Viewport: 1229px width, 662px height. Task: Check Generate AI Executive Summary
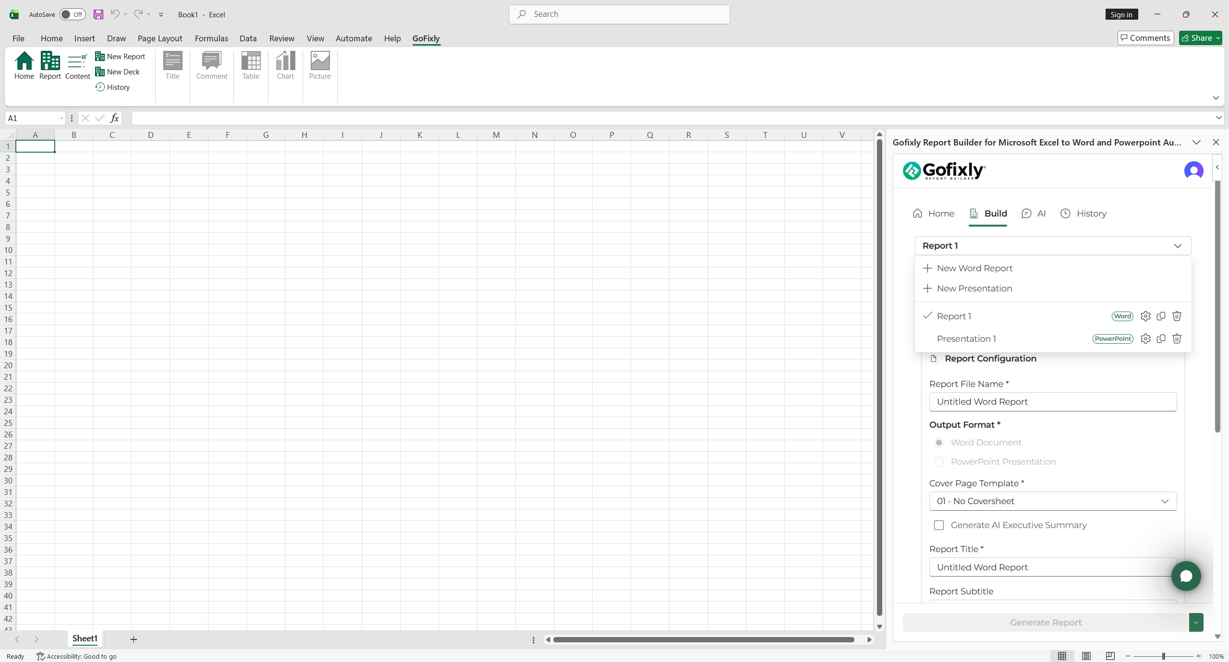(939, 525)
